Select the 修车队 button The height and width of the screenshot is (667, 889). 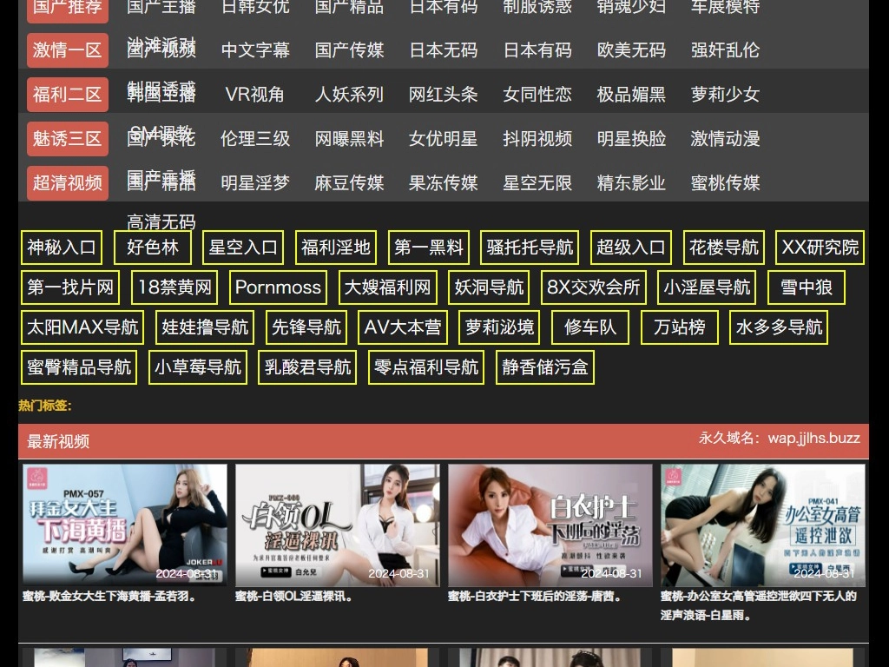click(590, 327)
